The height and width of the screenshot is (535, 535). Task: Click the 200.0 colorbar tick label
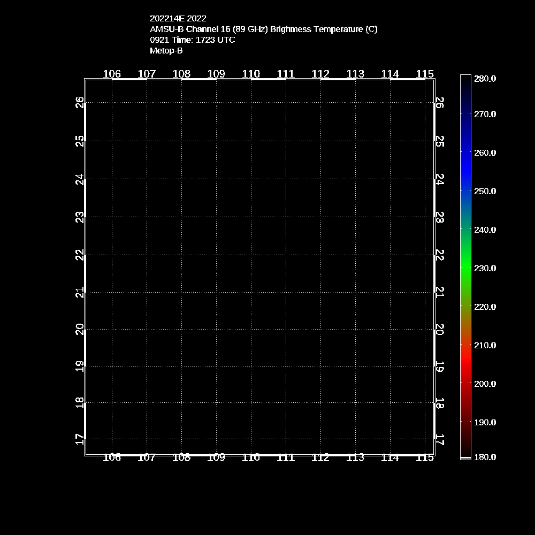[485, 384]
